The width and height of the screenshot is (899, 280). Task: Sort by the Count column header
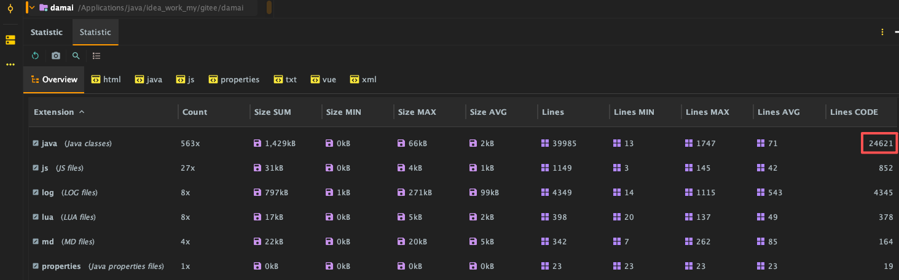(x=195, y=112)
